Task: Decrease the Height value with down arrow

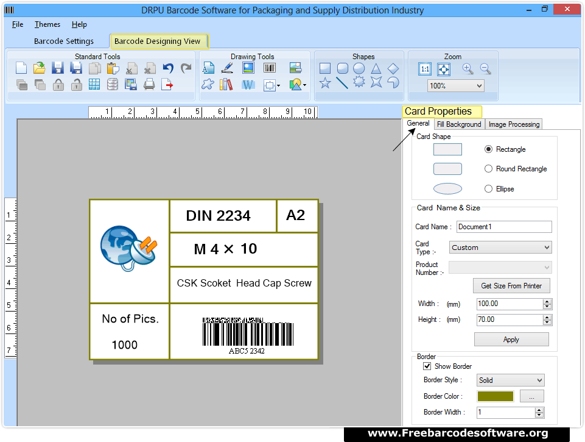Action: tap(547, 323)
